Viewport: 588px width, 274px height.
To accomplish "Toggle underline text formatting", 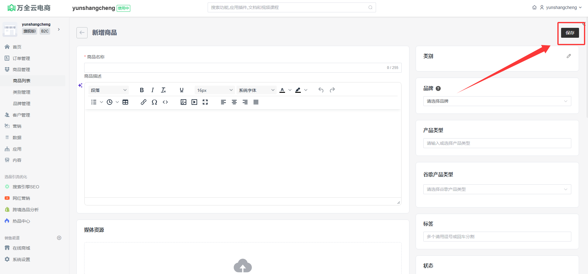I will [182, 90].
